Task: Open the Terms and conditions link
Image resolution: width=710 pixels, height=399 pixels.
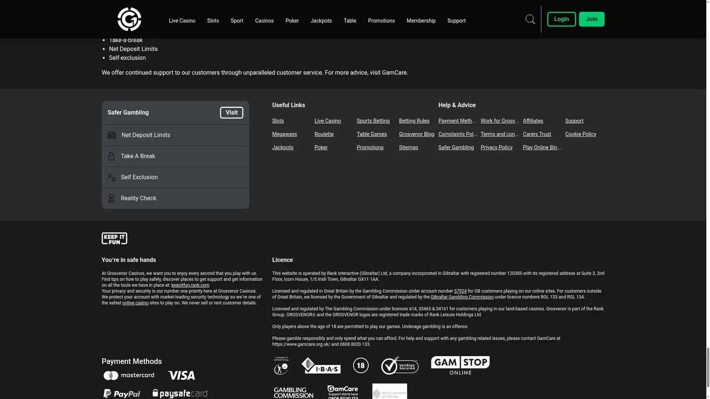Action: click(x=500, y=134)
